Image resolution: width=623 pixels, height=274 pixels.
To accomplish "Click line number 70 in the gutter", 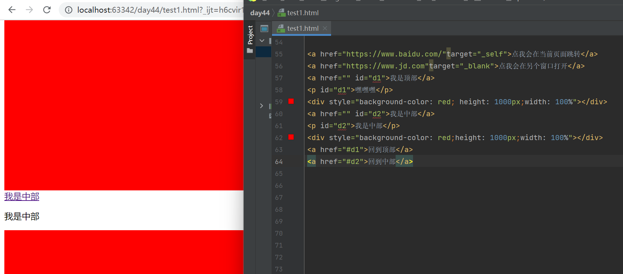I will tap(279, 233).
